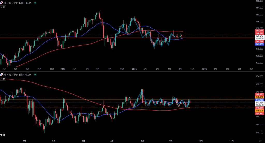Click the blue 147.462 price label on daily axis
The width and height of the screenshot is (265, 143).
[259, 99]
